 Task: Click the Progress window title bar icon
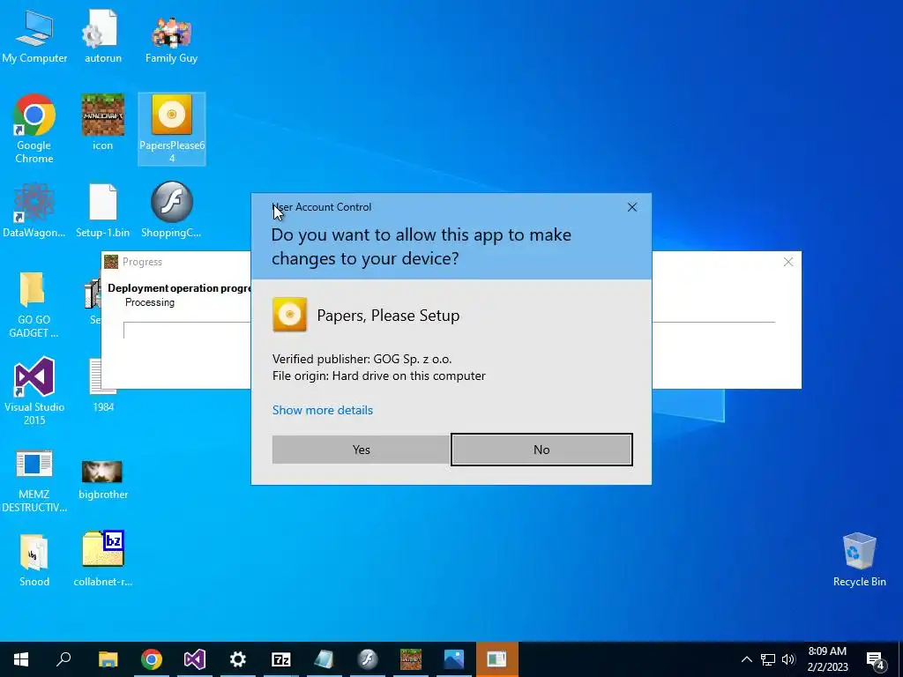tap(111, 262)
